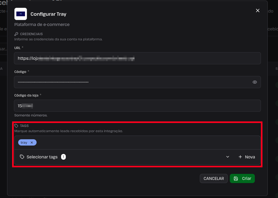
Task: Click the save disk icon in Criar
Action: tap(236, 179)
